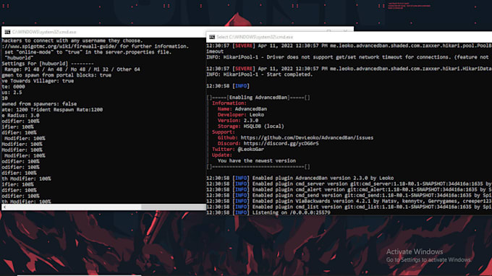Click the 'Enabled plugin ViaBackwards' line
The width and height of the screenshot is (492, 276).
point(349,201)
